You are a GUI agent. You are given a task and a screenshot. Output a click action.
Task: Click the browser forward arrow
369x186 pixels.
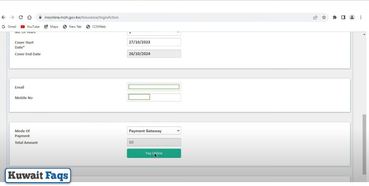point(12,17)
